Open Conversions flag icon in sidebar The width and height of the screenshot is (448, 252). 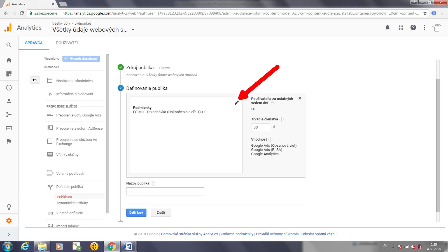coord(9,141)
